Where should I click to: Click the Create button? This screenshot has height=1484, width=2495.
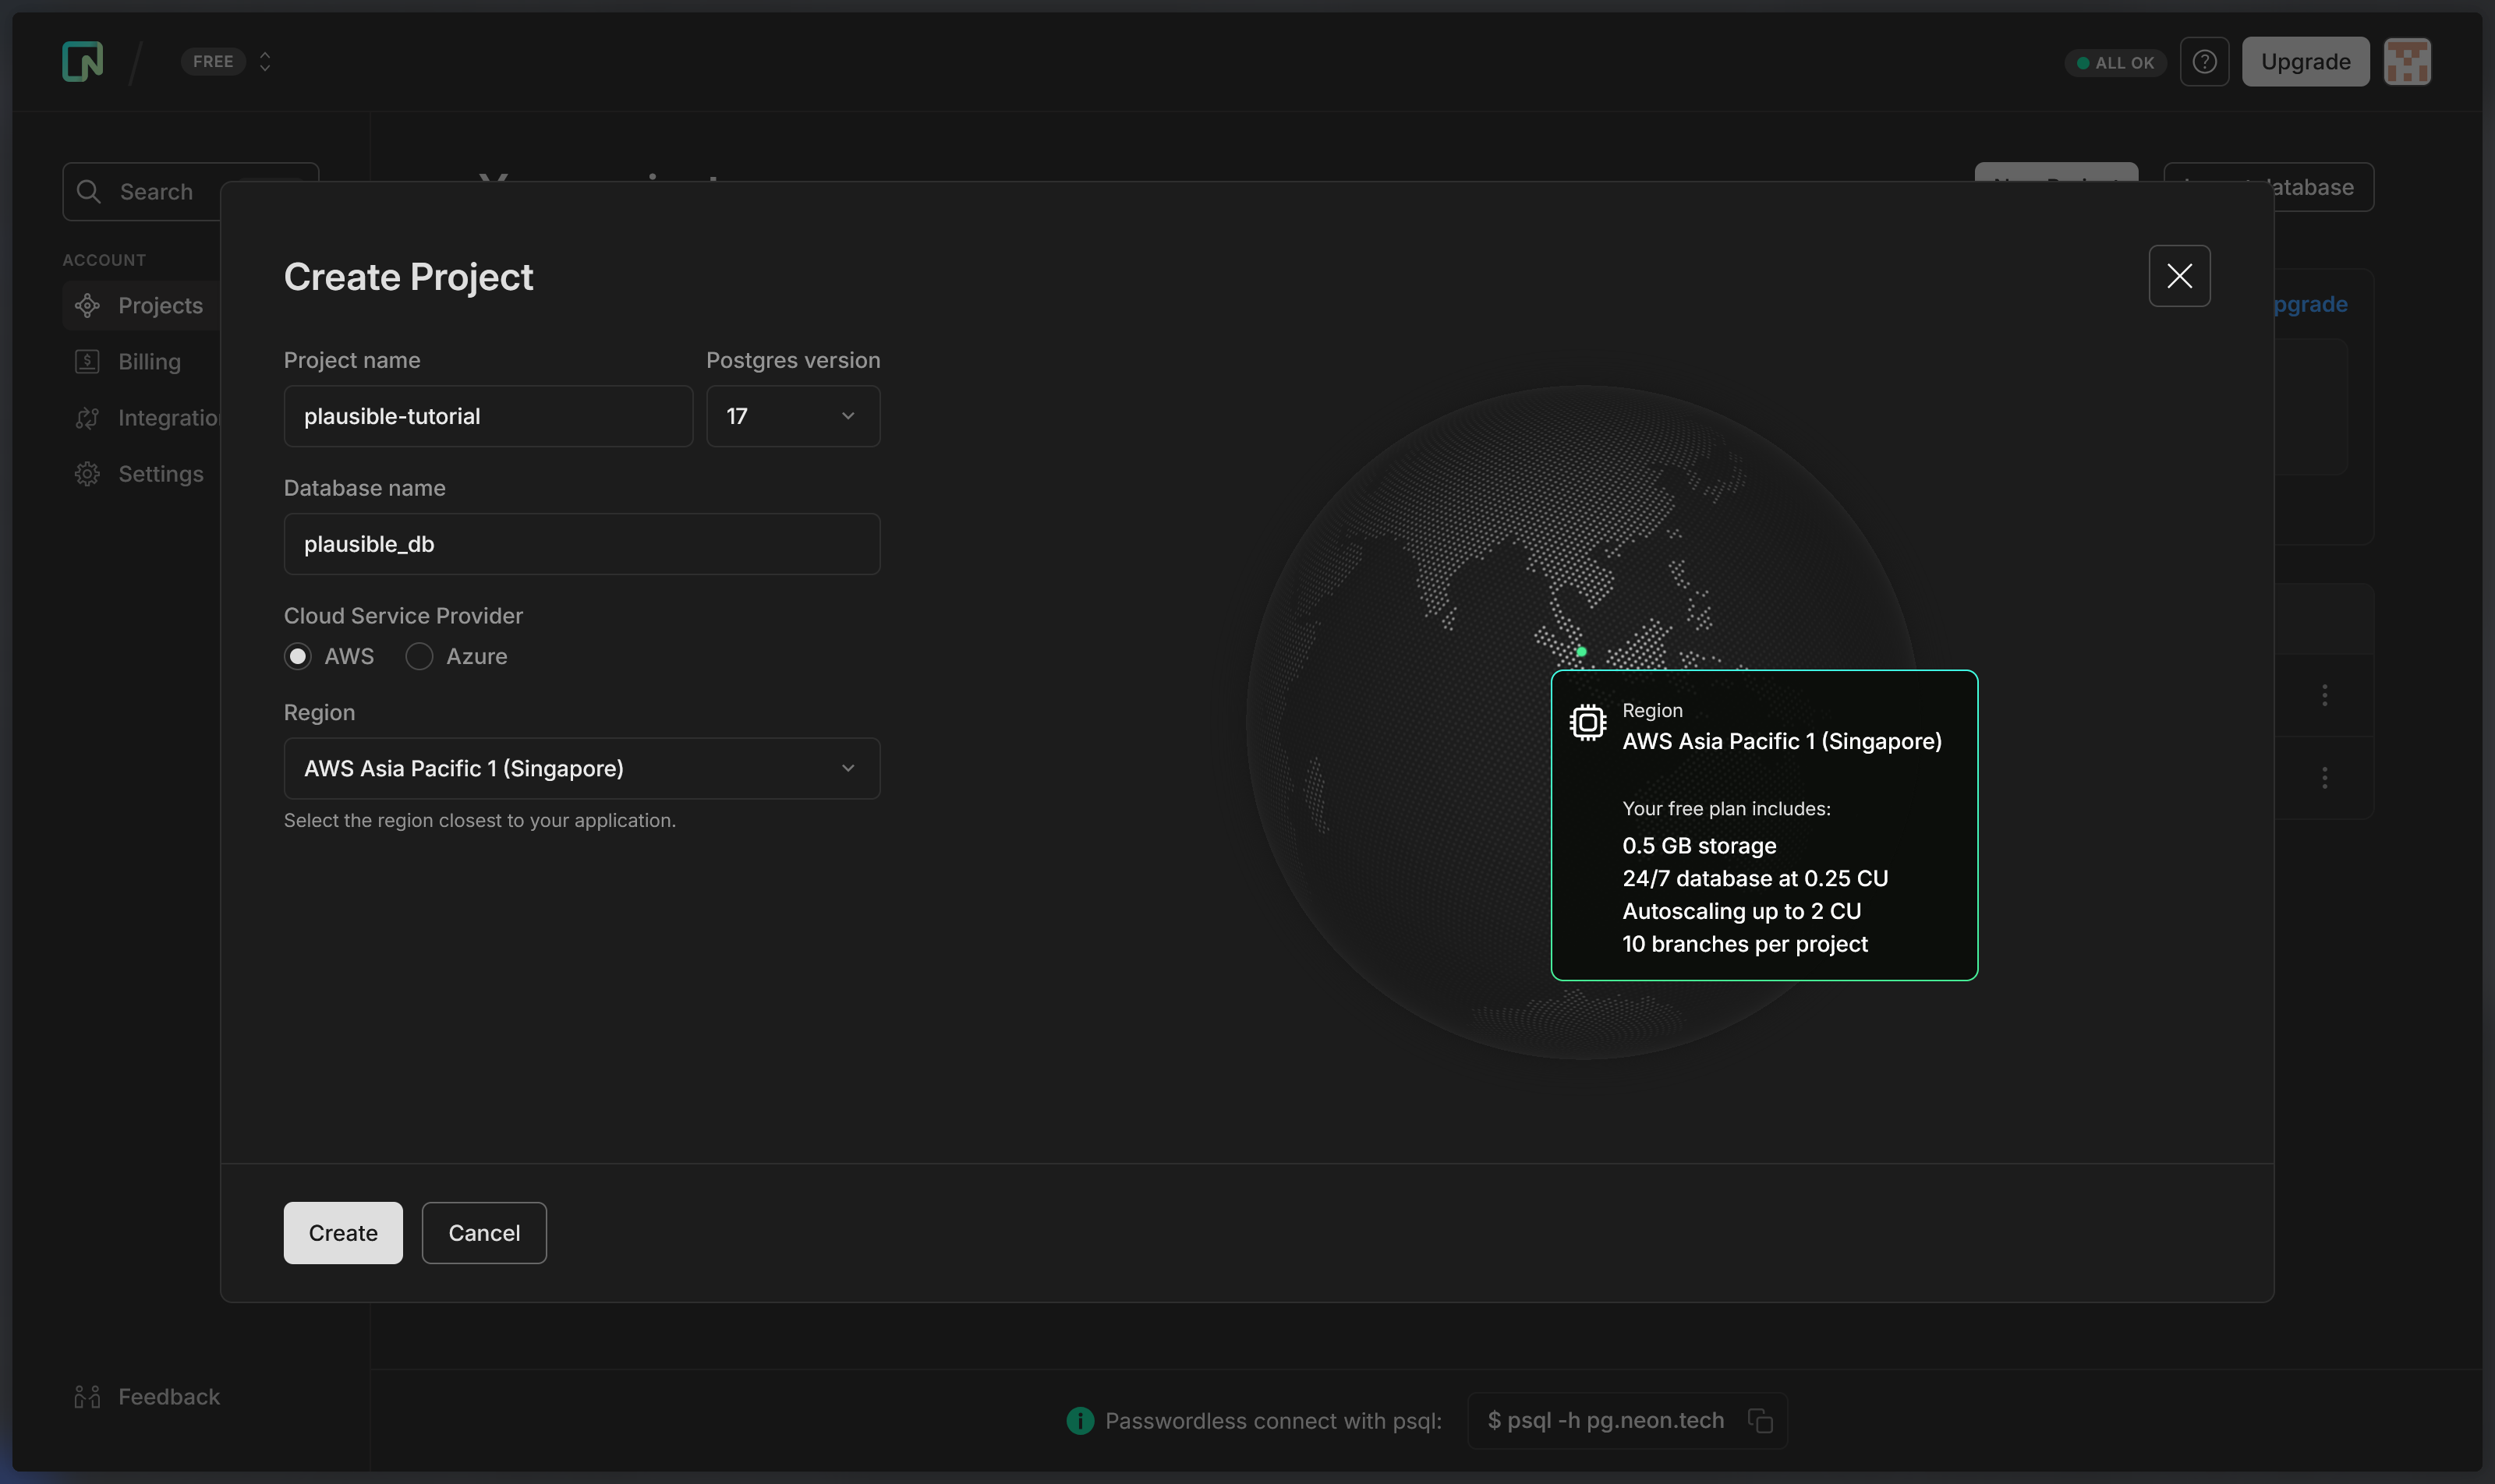pos(343,1232)
